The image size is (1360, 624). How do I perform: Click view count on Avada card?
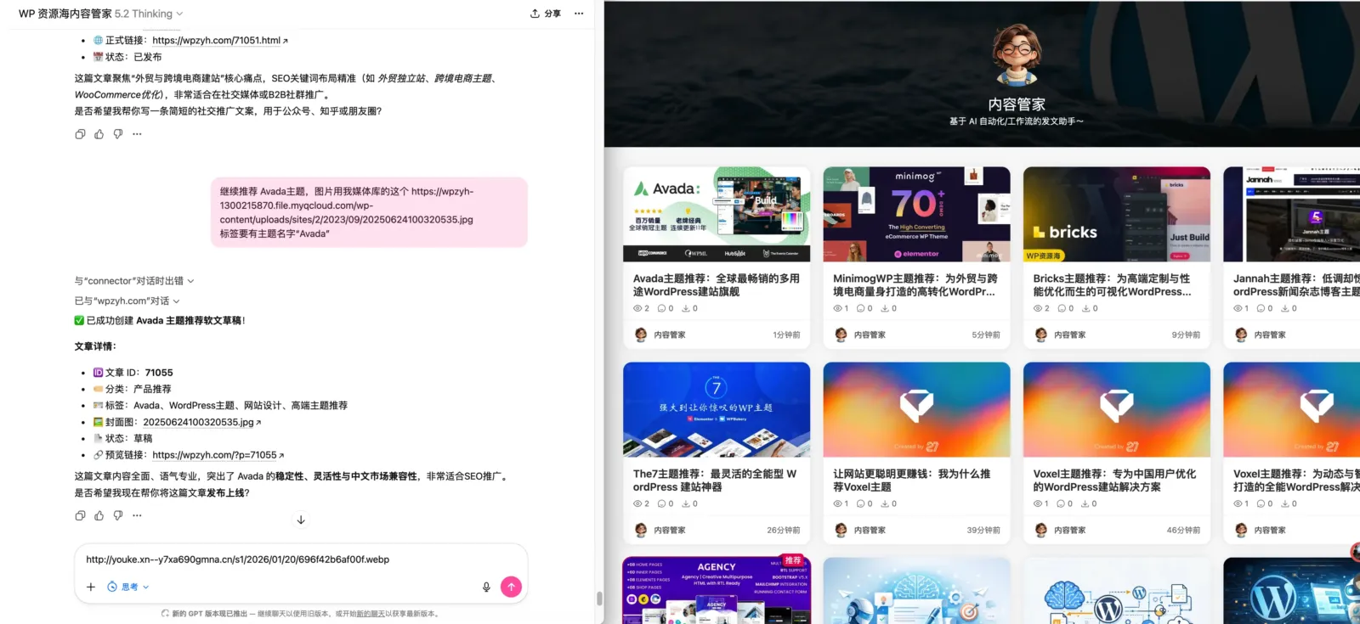pyautogui.click(x=641, y=308)
